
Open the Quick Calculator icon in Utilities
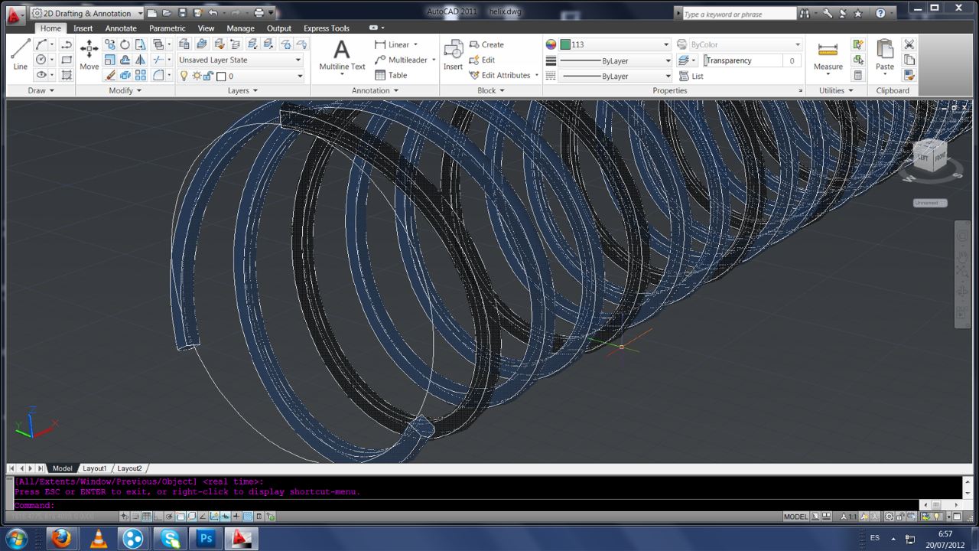click(x=858, y=75)
